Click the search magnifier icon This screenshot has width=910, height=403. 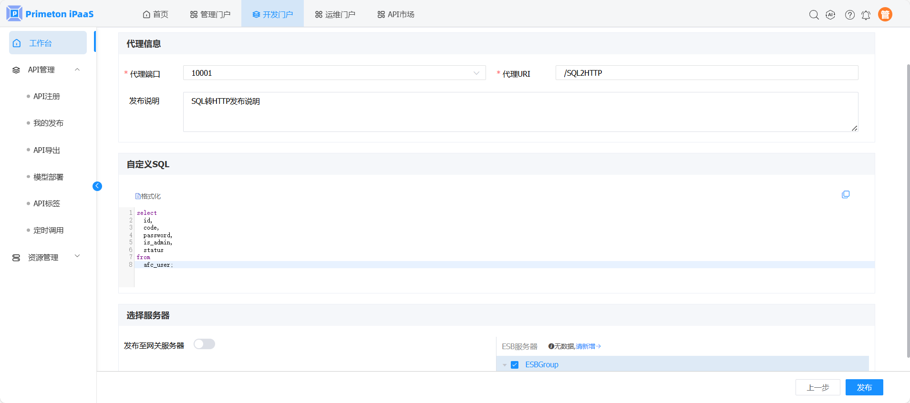814,15
